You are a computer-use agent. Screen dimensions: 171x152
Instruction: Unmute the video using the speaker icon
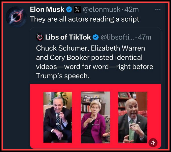coord(153,143)
